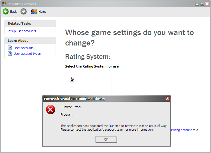Viewport: 211px width, 153px height.
Task: Open User account types help link
Action: coord(27,54)
